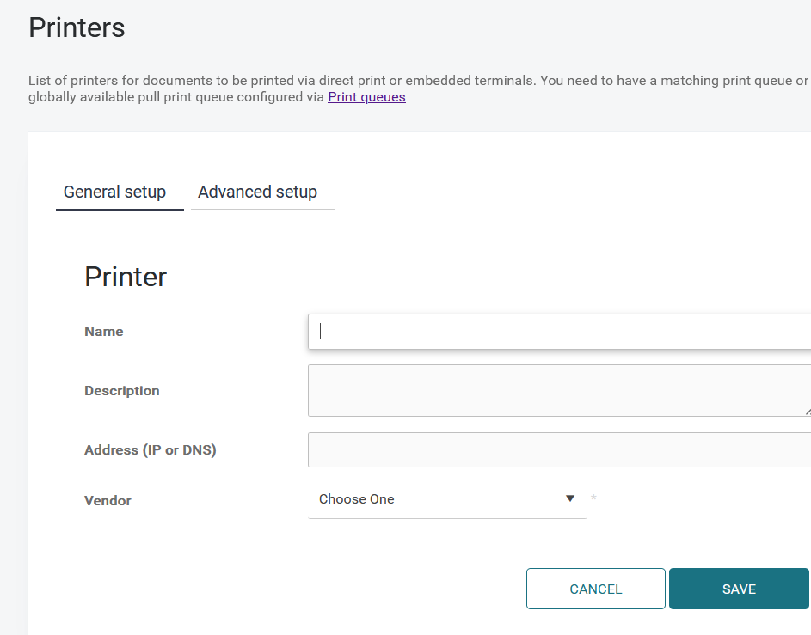The image size is (811, 635).
Task: Click the Printers page title
Action: pyautogui.click(x=77, y=27)
